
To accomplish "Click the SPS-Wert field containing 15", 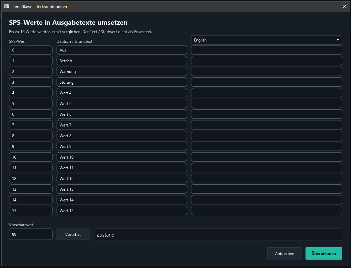I will point(31,210).
